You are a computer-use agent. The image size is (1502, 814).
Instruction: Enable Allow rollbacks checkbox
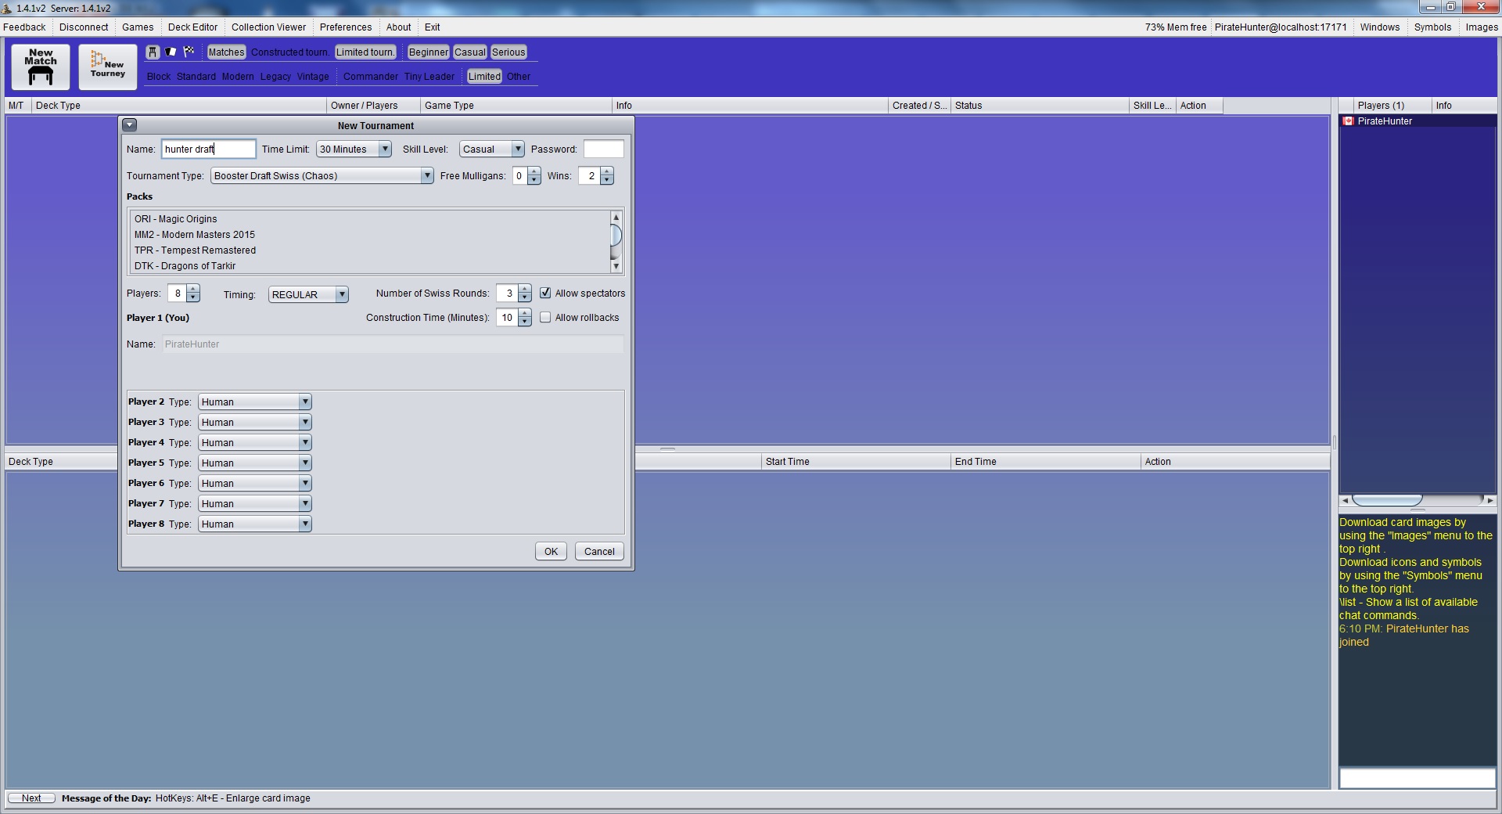[545, 317]
